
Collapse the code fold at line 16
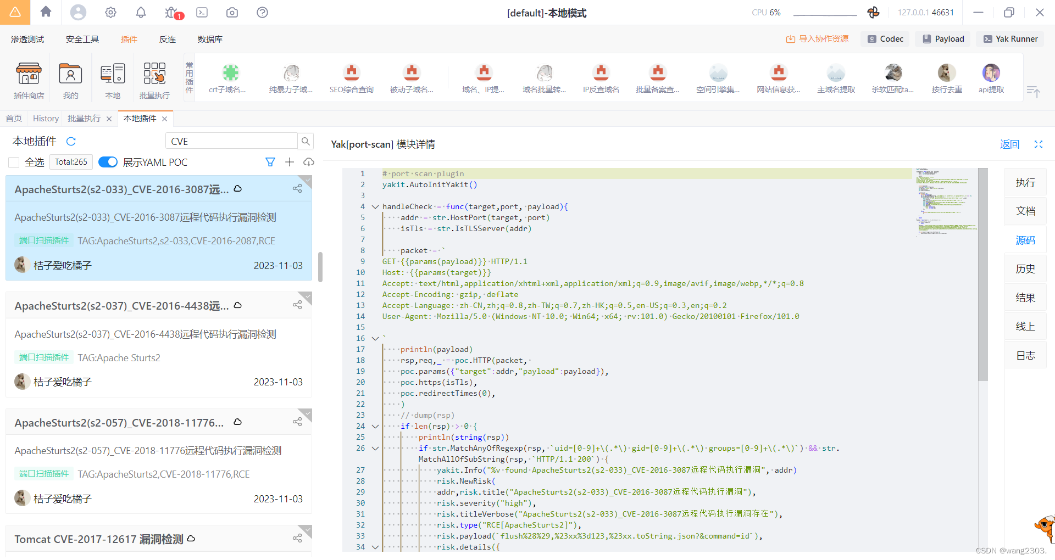375,339
